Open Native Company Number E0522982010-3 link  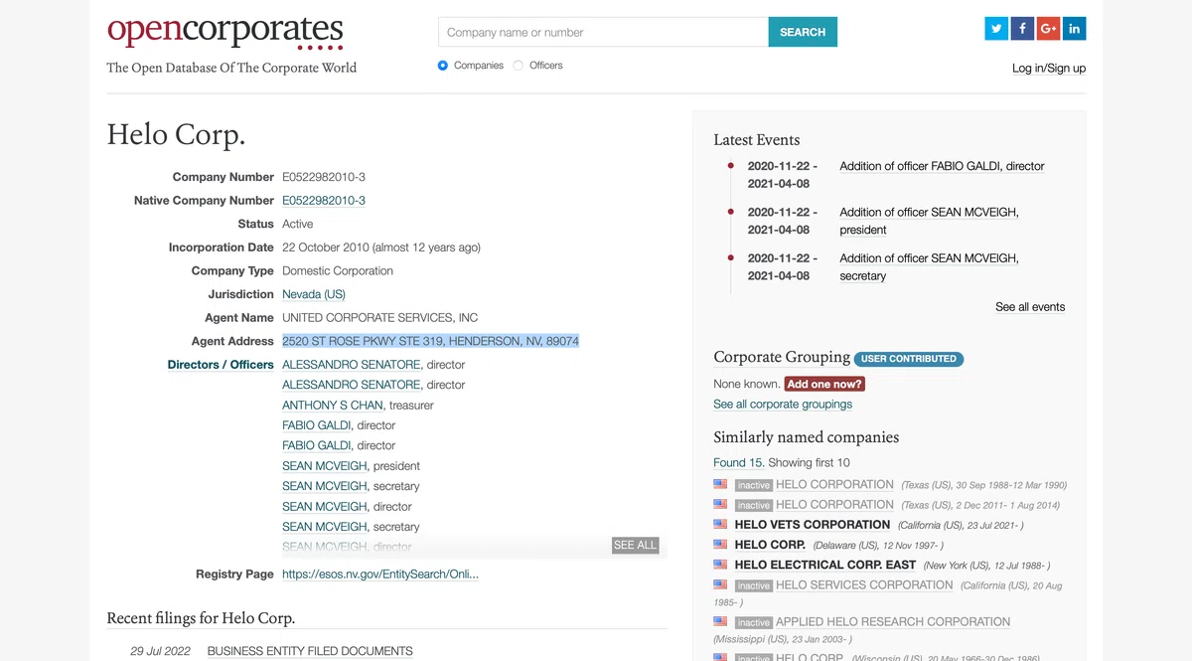coord(324,201)
